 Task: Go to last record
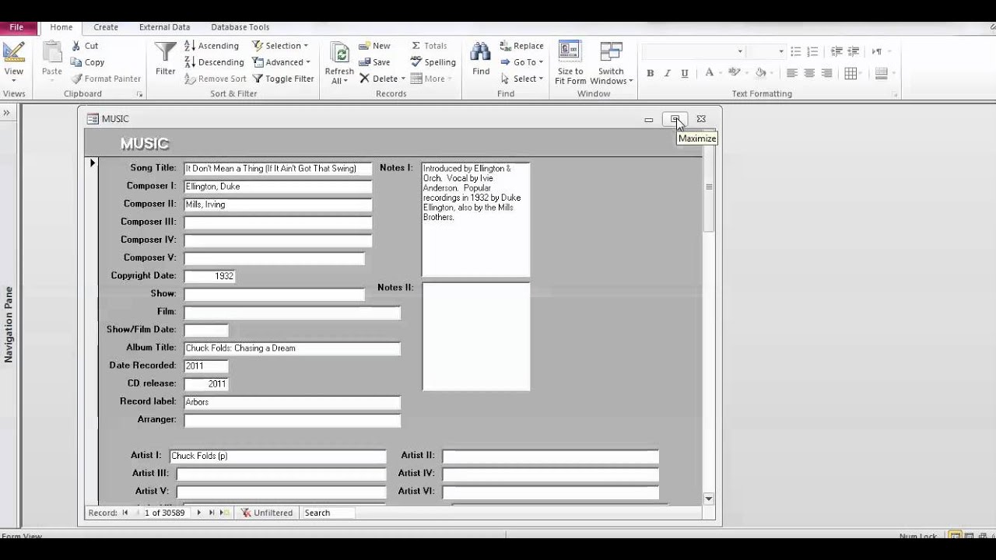tap(211, 513)
